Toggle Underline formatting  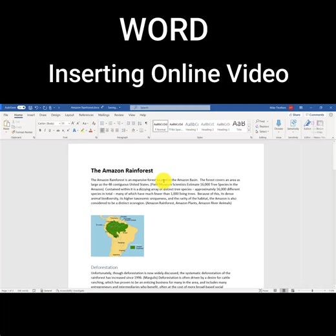pos(50,131)
